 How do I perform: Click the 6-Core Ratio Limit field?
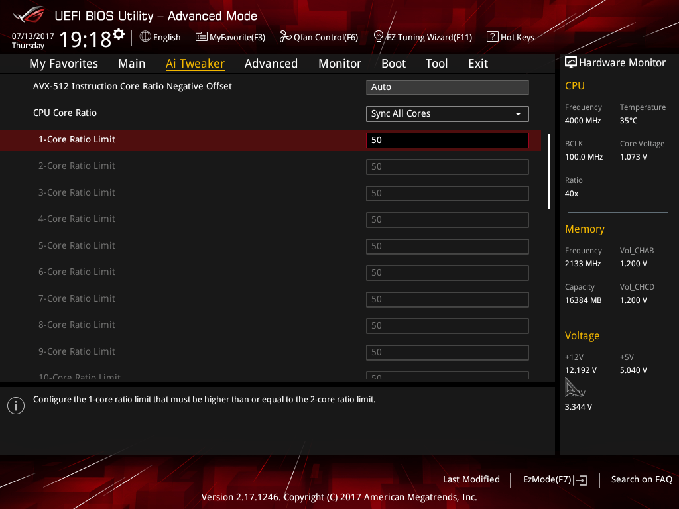(x=448, y=272)
